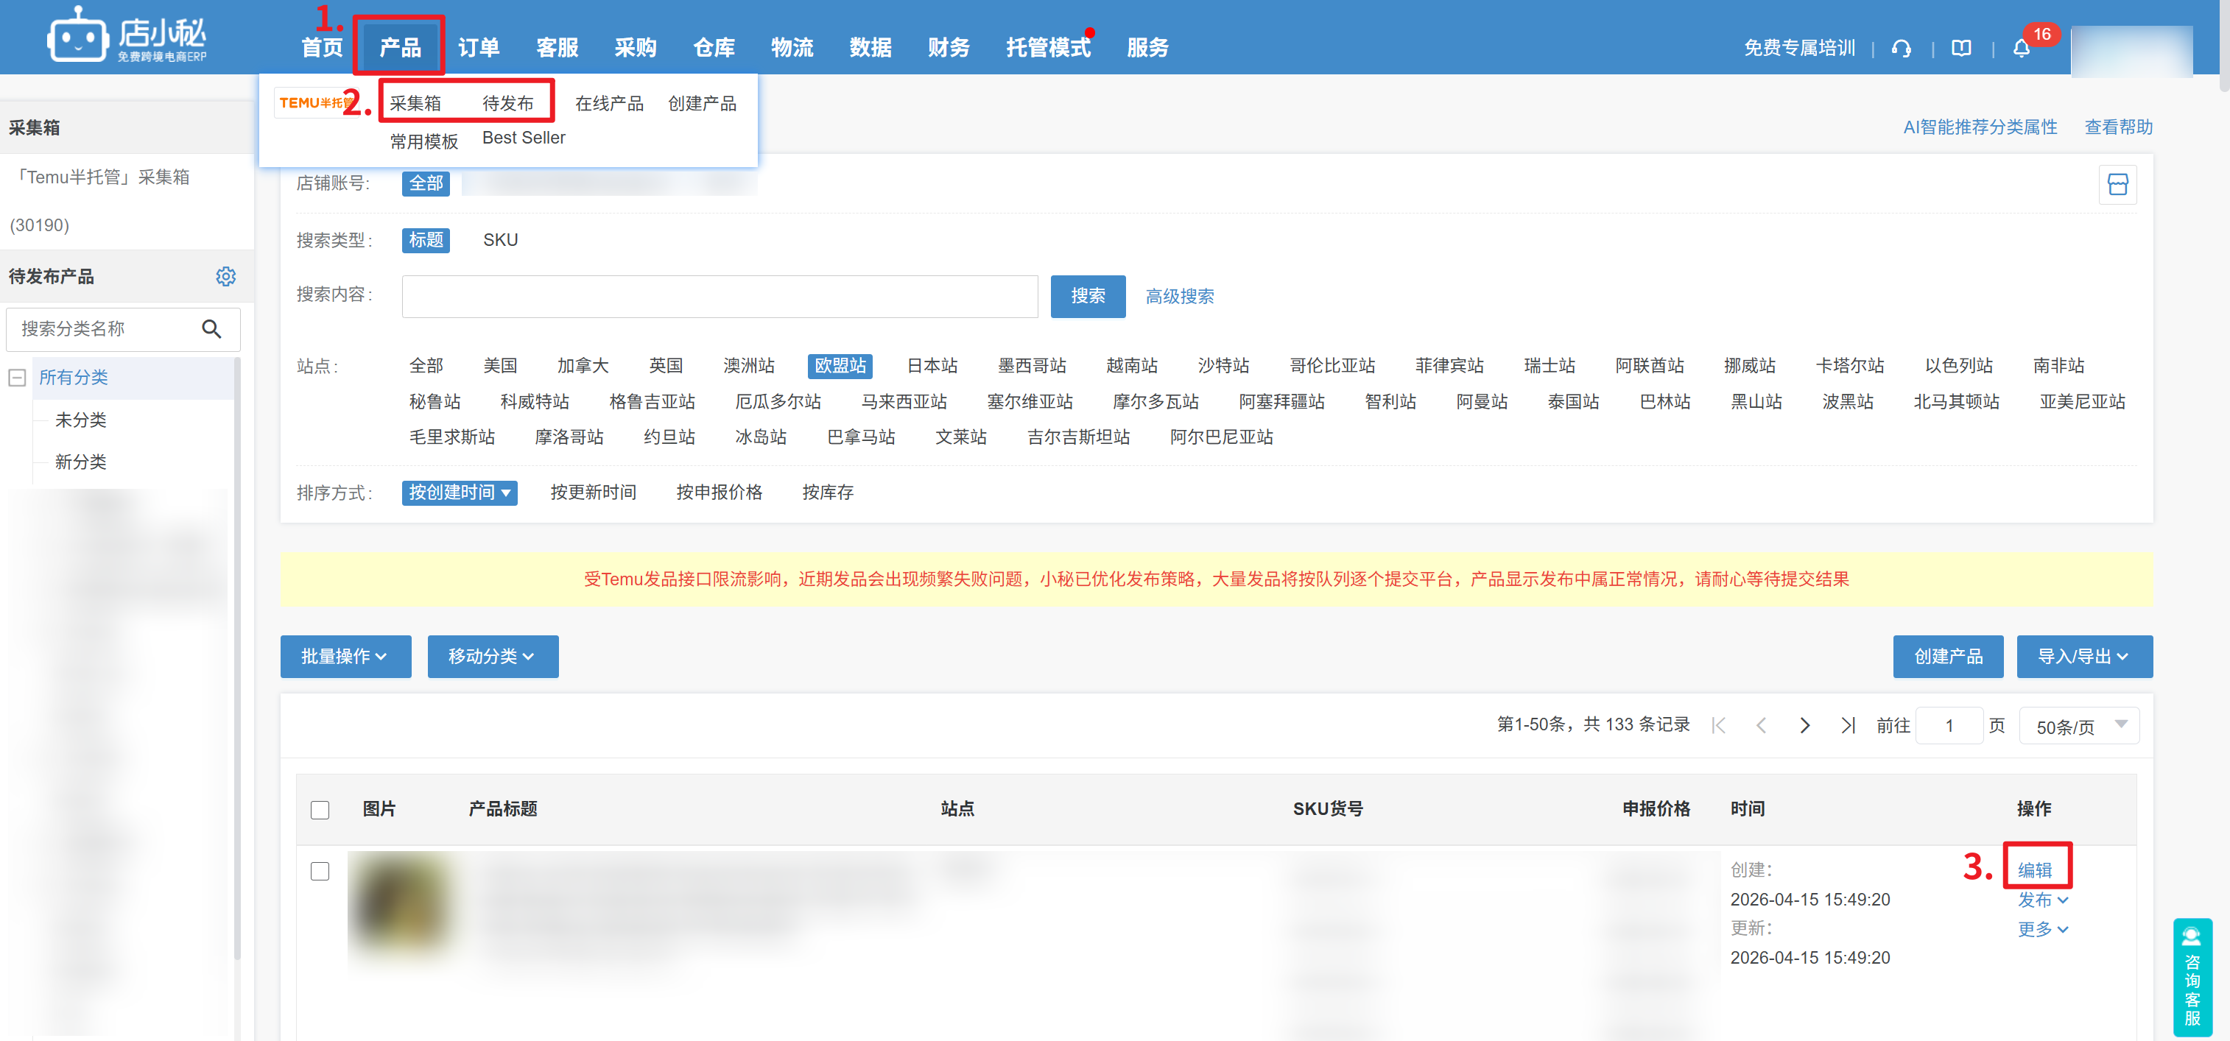Select 在线产品 in product submenu

608,104
